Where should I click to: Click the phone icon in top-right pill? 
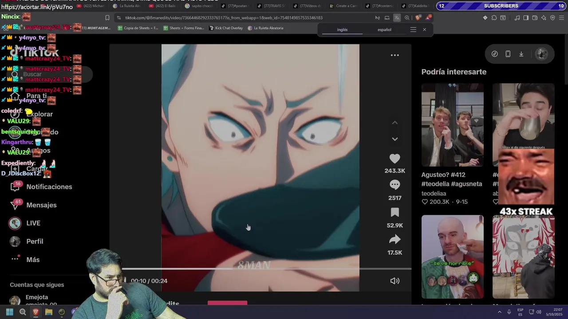(x=508, y=54)
